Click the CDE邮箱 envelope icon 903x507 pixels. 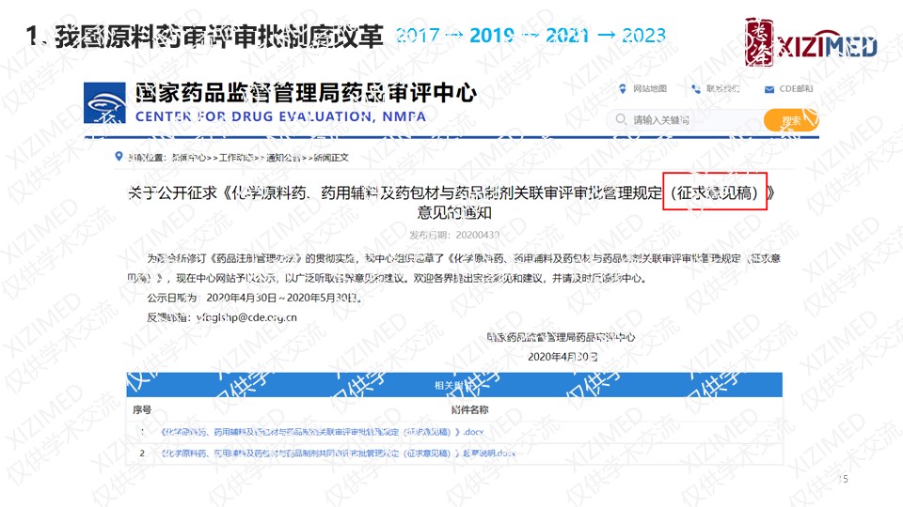[768, 88]
